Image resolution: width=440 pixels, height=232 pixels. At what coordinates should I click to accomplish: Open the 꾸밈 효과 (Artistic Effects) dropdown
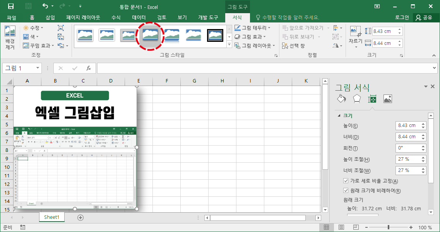[x=38, y=45]
